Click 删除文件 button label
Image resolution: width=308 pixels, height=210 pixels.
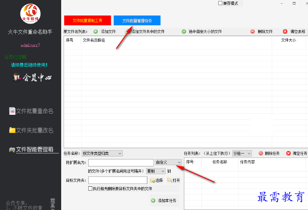265,32
